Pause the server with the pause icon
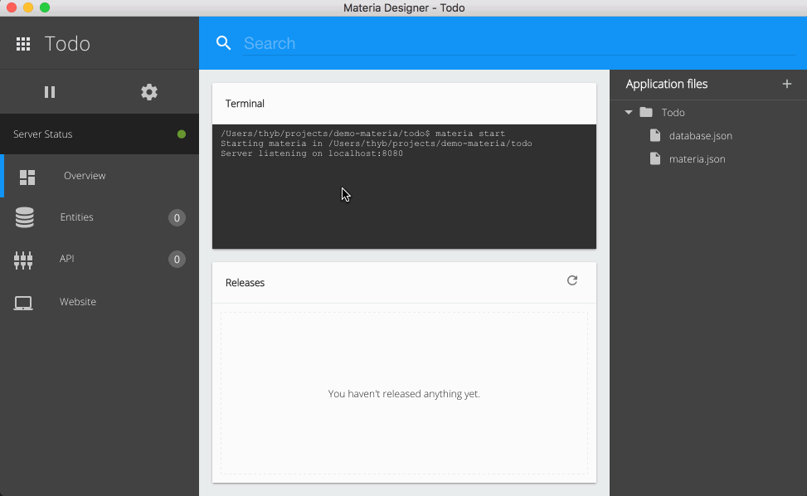Image resolution: width=807 pixels, height=496 pixels. click(x=50, y=92)
